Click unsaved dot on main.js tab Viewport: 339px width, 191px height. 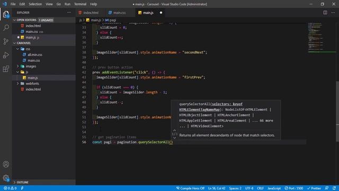pyautogui.click(x=161, y=13)
